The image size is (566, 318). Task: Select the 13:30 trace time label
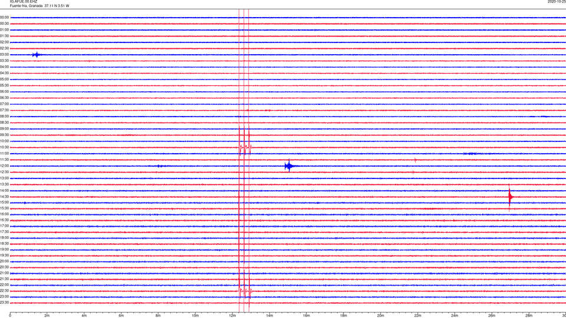5,184
